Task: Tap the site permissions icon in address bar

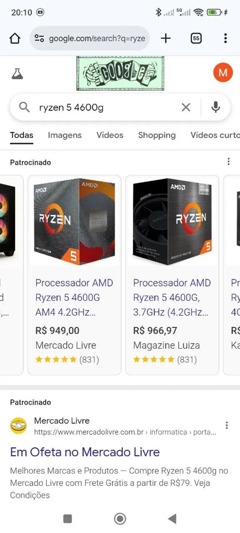Action: [39, 38]
